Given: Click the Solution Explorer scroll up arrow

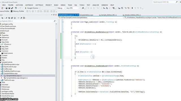Looking at the screenshot, I should (x=56, y=24).
